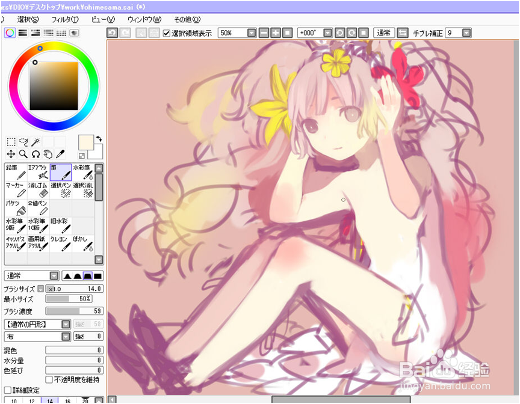Screen dimensions: 520x404
Task: Select the rotate canvas tool
Action: (36, 154)
